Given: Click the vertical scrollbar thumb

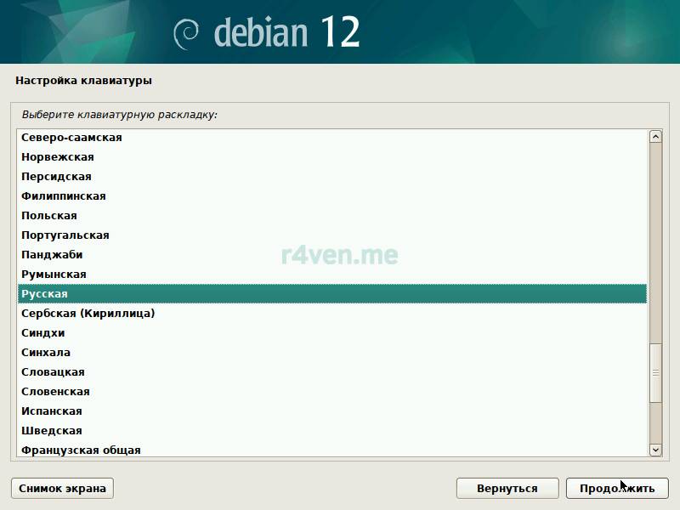Looking at the screenshot, I should [655, 372].
